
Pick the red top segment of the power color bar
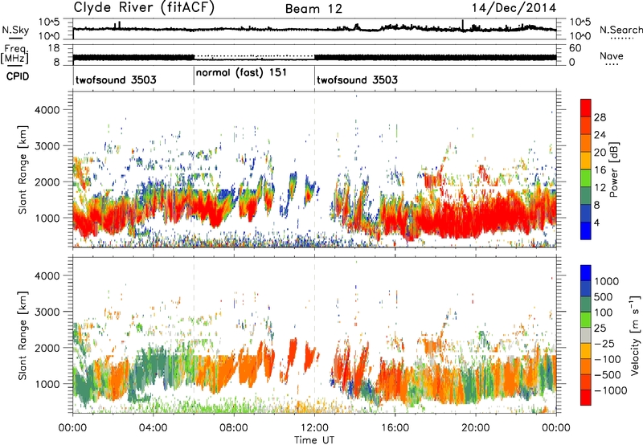click(586, 108)
